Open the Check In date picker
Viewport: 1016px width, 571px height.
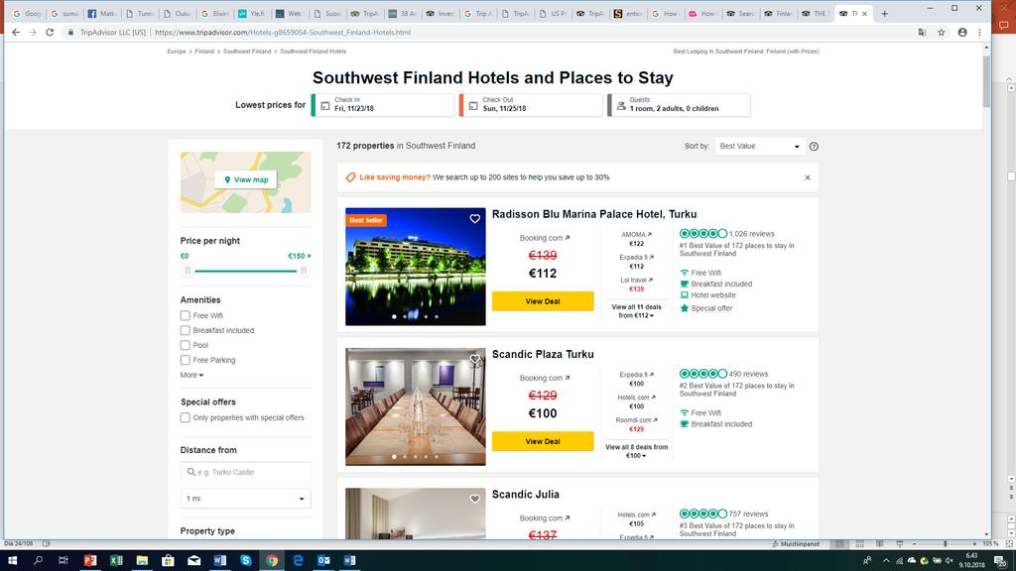click(x=383, y=105)
